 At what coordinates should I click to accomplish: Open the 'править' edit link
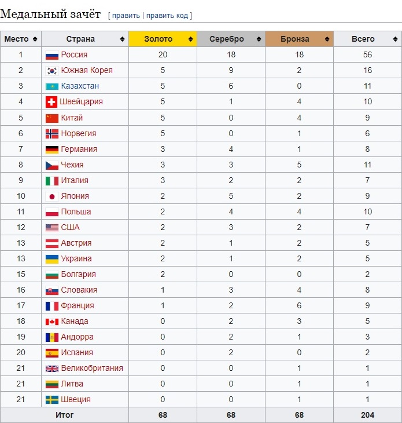click(x=126, y=15)
